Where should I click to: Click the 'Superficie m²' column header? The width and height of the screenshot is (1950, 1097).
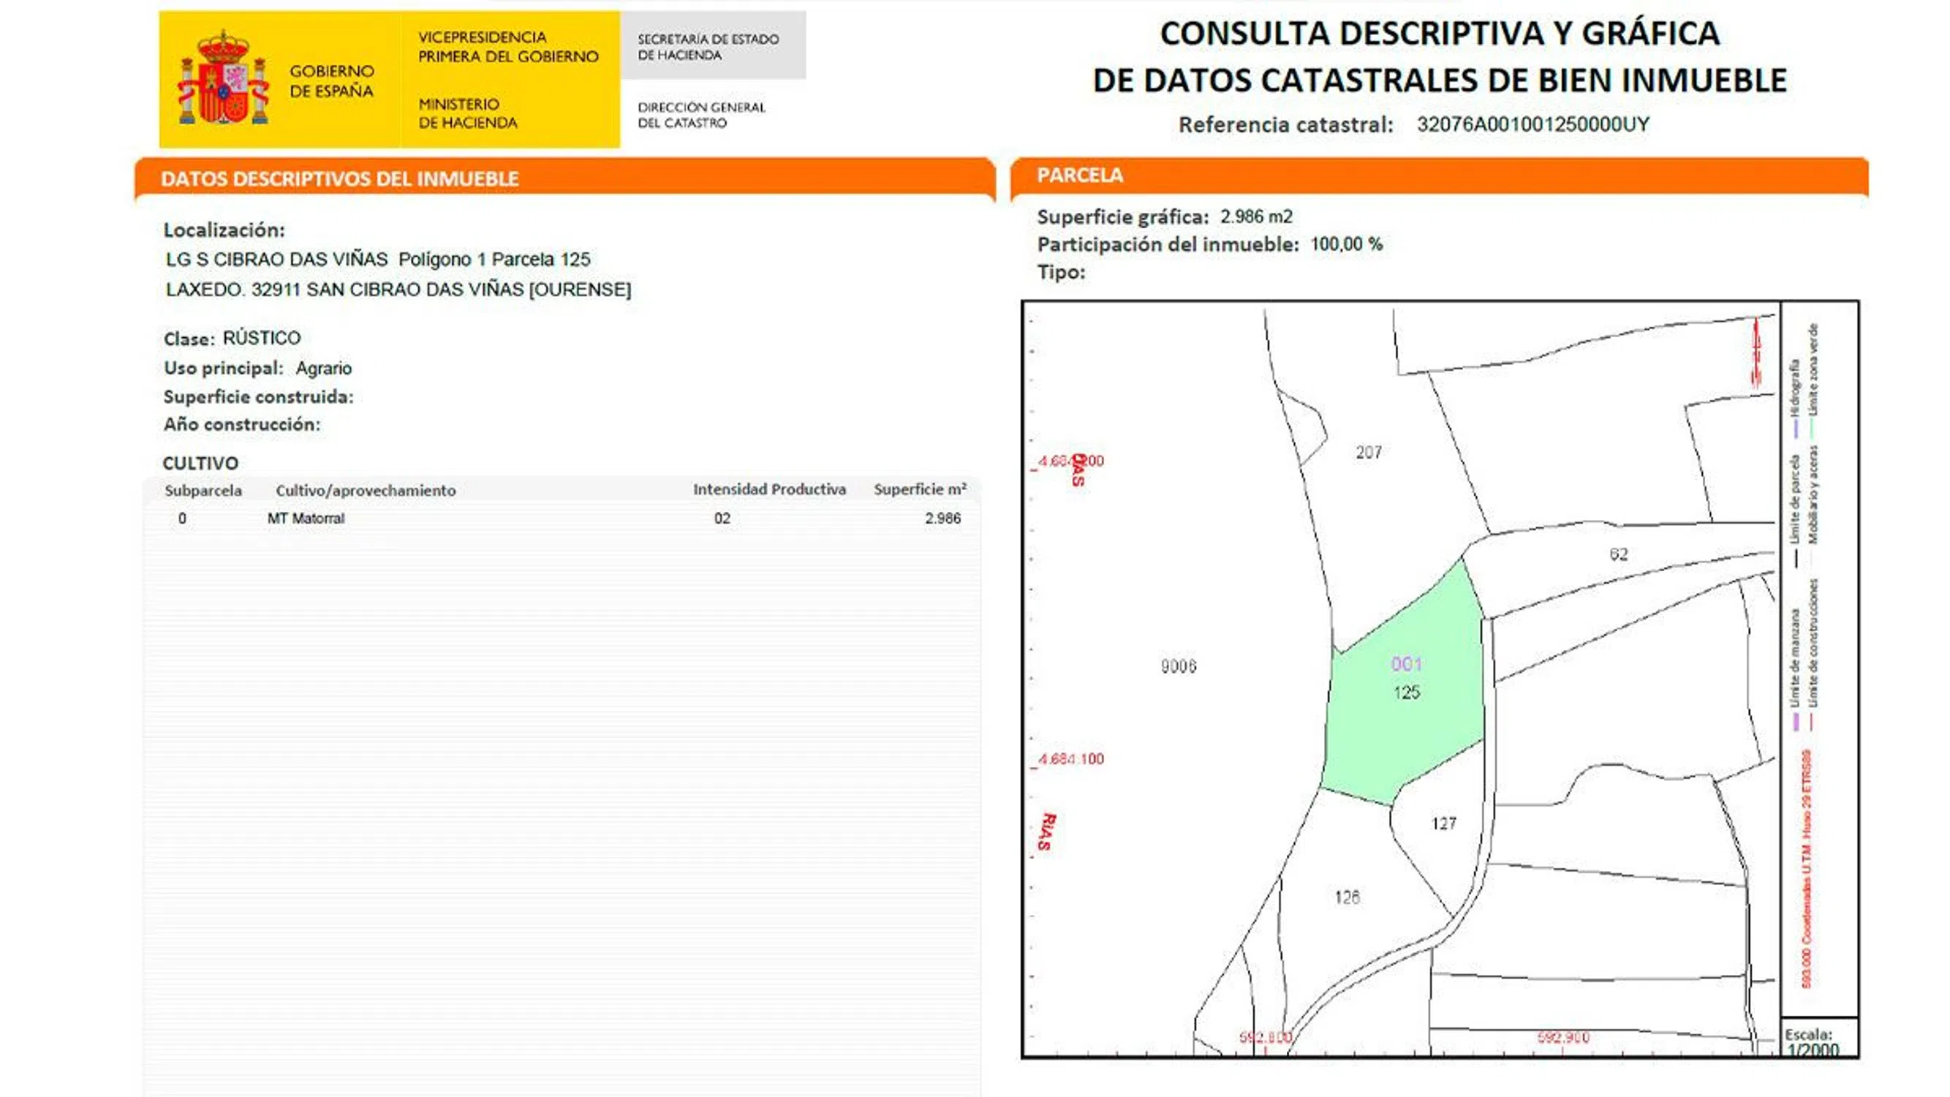click(x=919, y=490)
